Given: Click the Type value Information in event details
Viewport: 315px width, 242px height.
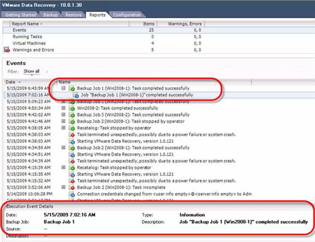Looking at the screenshot, I should pos(192,215).
